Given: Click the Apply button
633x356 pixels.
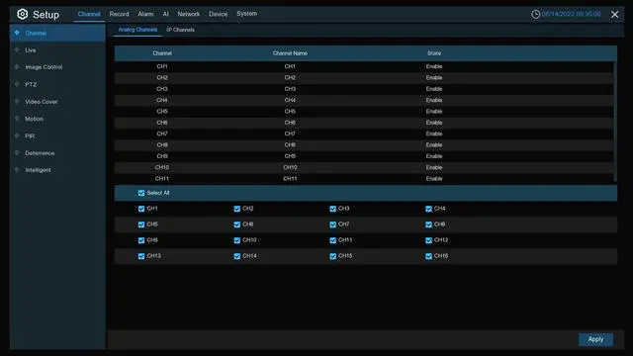Looking at the screenshot, I should [x=595, y=339].
